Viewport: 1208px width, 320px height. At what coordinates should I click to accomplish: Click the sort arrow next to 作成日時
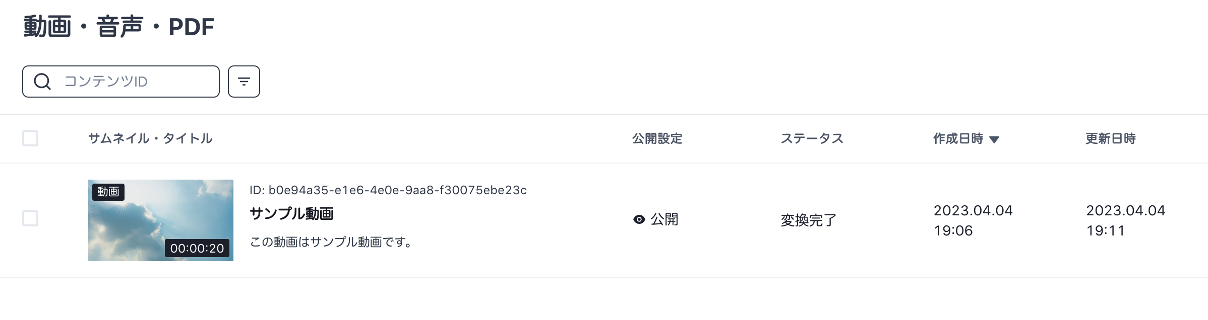994,139
